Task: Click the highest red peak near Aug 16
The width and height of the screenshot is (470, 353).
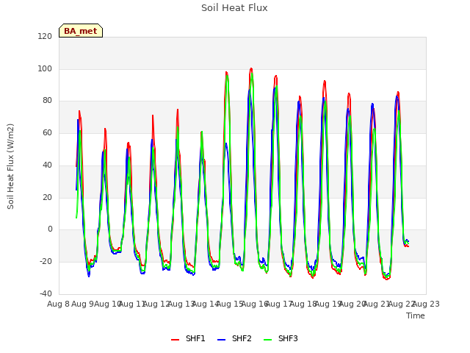Action: (251, 68)
